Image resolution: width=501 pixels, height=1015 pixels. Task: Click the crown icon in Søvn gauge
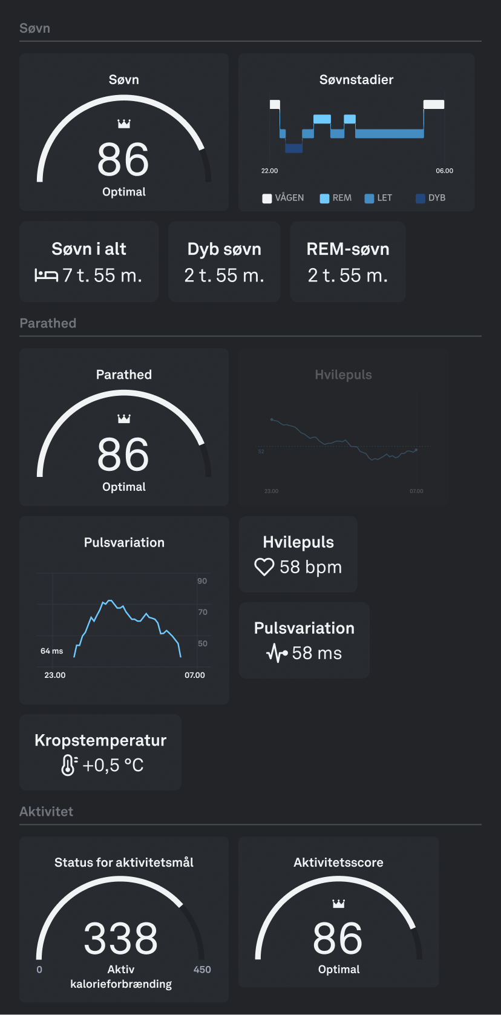point(124,124)
